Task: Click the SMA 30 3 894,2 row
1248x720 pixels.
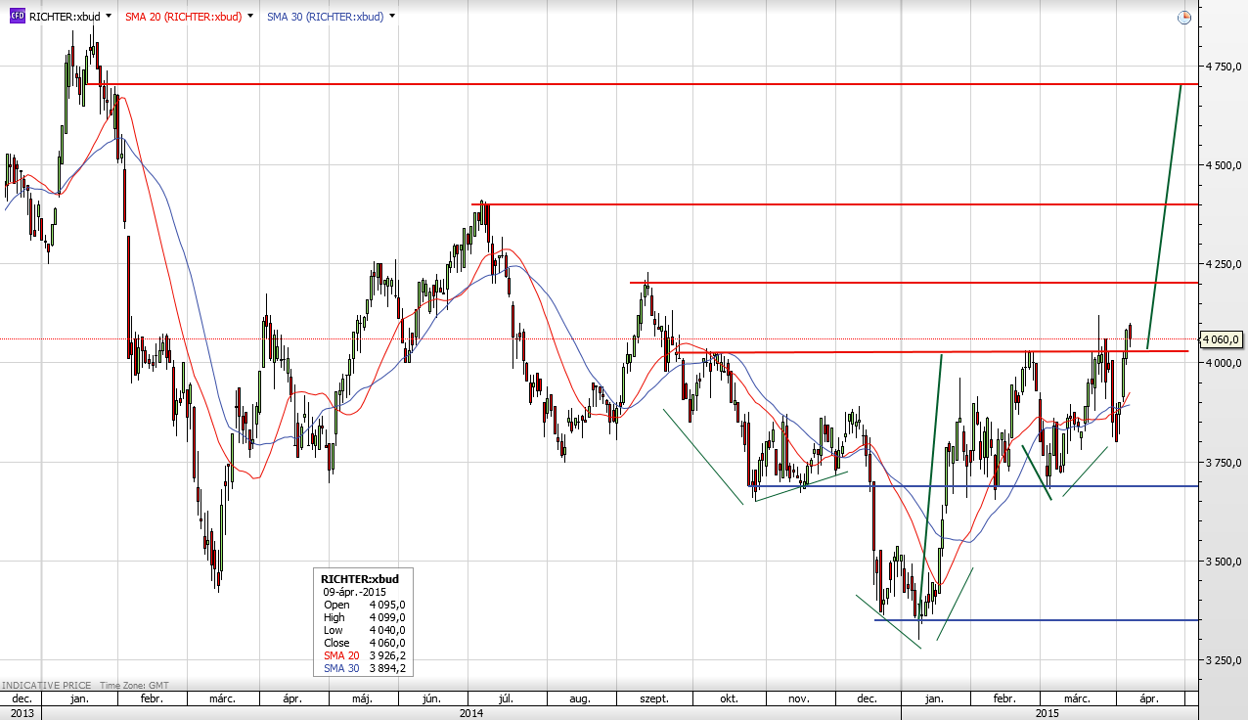Action: coord(364,668)
